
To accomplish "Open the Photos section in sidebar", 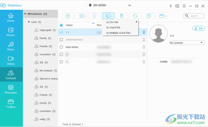I will coord(11,32).
